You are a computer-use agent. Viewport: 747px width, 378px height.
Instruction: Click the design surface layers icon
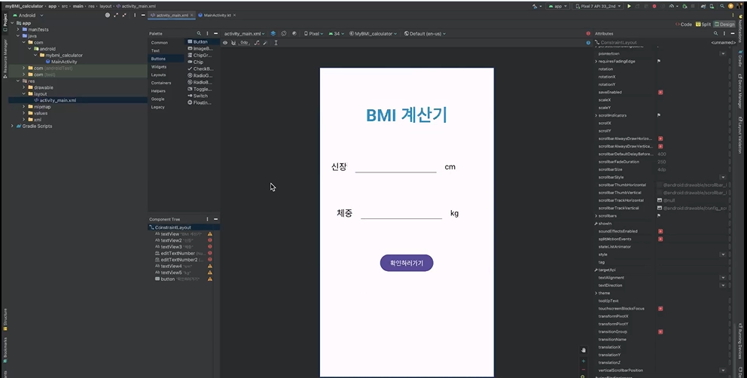click(x=273, y=33)
